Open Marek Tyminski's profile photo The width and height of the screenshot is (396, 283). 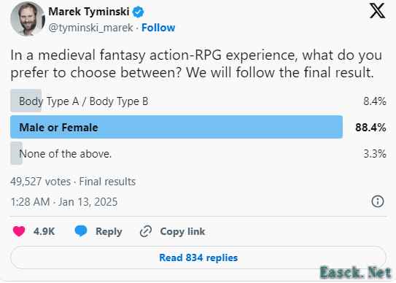pos(28,18)
